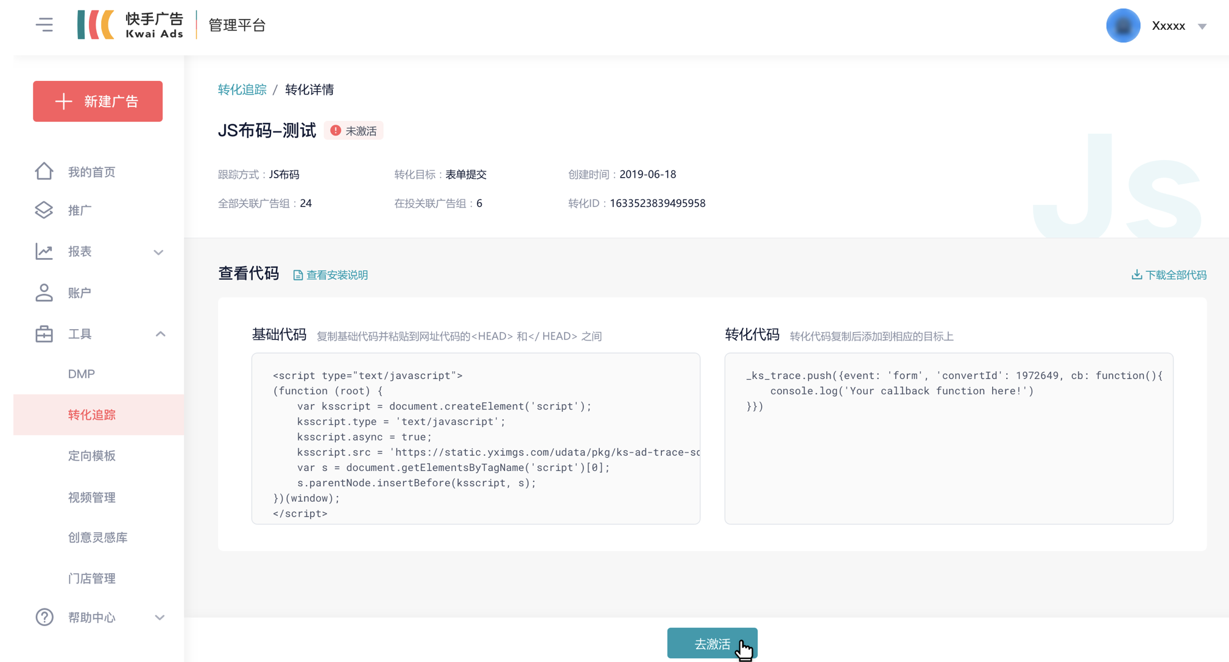Click the 去激活 button
The width and height of the screenshot is (1229, 662).
(711, 643)
